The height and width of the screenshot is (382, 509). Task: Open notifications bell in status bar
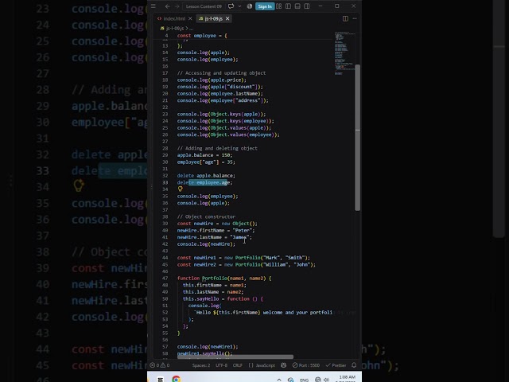(354, 365)
